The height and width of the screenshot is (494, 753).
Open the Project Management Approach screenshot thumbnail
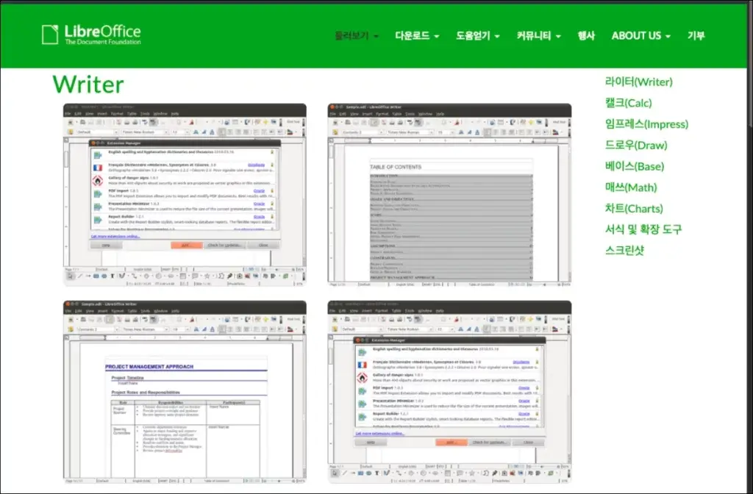coord(185,392)
